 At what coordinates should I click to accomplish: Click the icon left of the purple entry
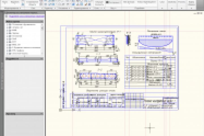click(x=7, y=16)
